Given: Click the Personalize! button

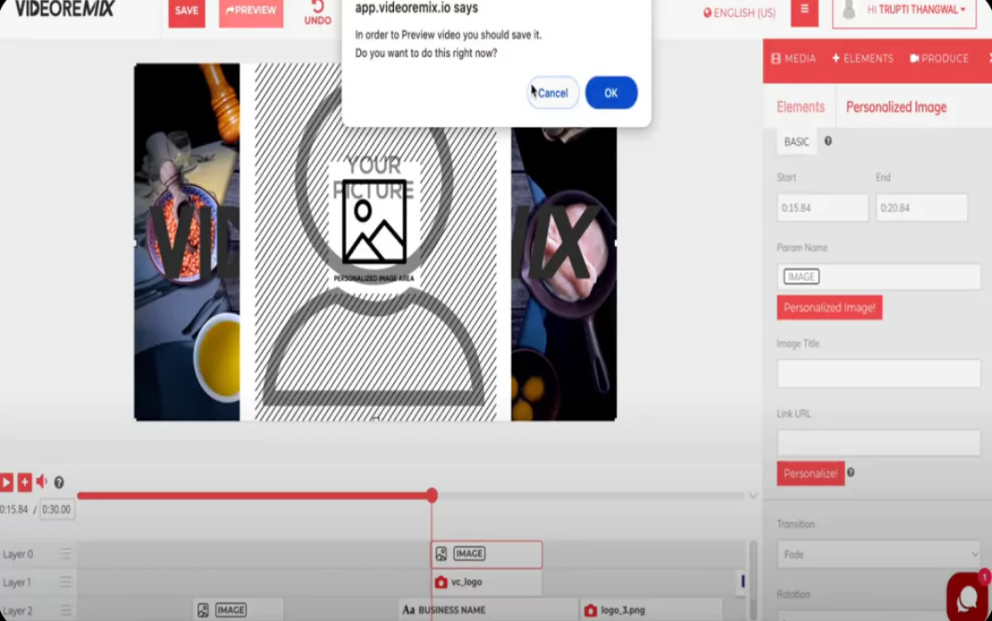Looking at the screenshot, I should (x=811, y=474).
